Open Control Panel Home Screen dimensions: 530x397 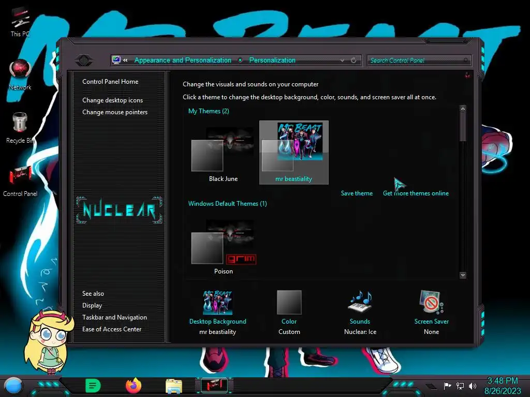coord(110,81)
